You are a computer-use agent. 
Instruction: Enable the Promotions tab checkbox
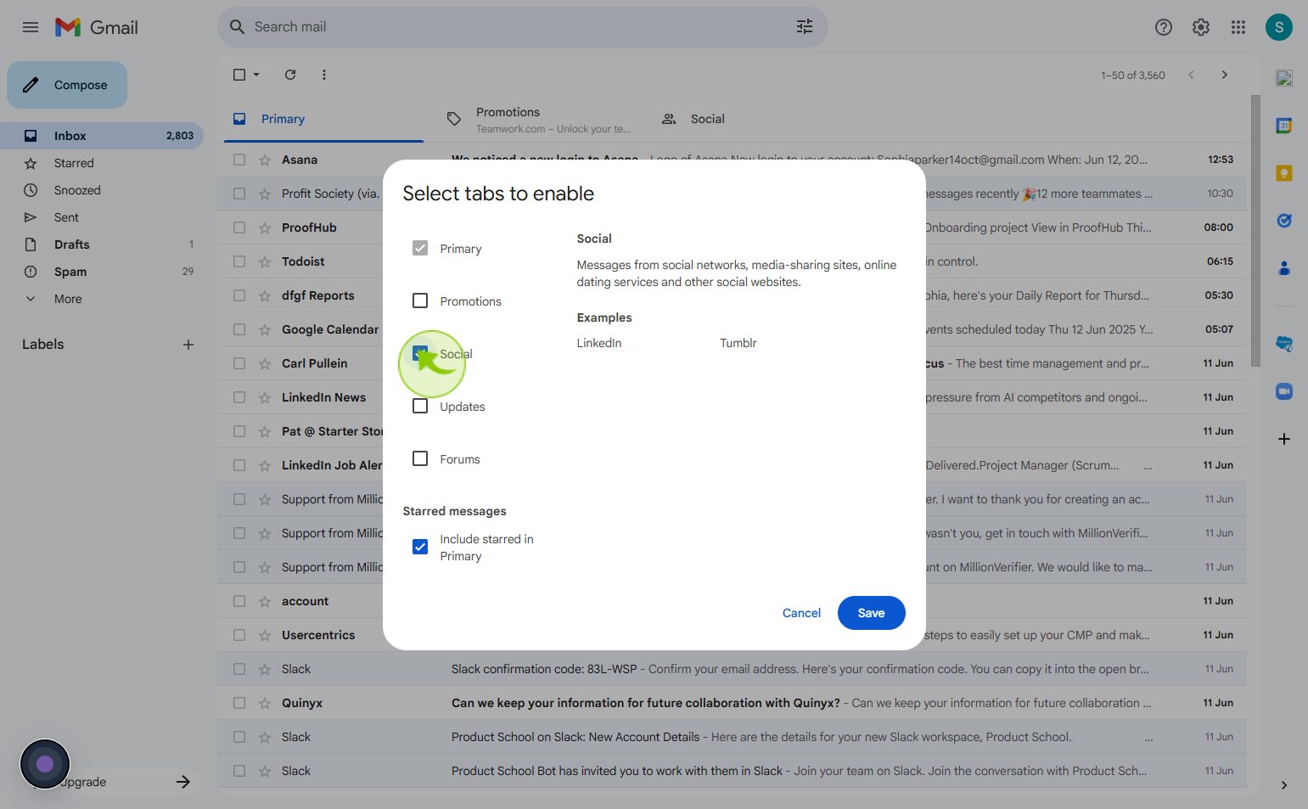pos(420,301)
